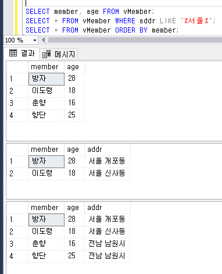Image resolution: width=222 pixels, height=274 pixels.
Task: Select 향단 cell in the third result grid
Action: point(46,256)
